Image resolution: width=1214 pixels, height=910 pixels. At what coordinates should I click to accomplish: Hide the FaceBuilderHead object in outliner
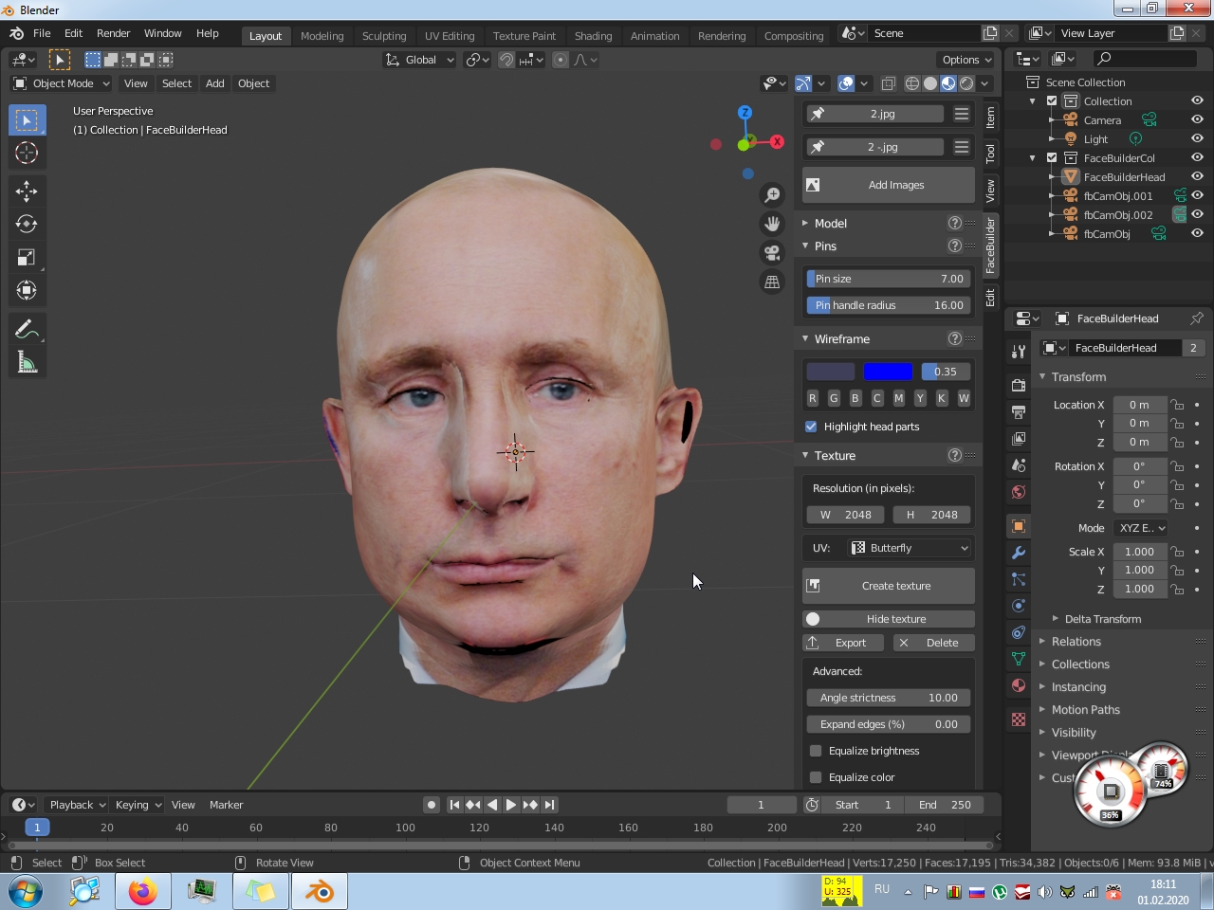1197,176
